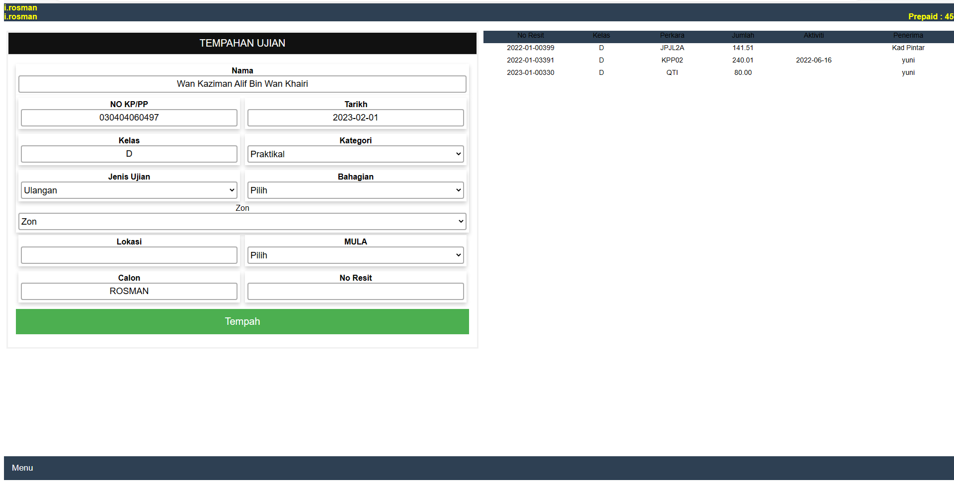Screen dimensions: 954x486
Task: Expand the Bahagian dropdown
Action: [355, 190]
